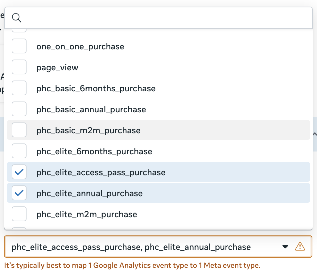Click the phc_elite_annual_purchase label
This screenshot has height=274, width=317.
(x=89, y=193)
